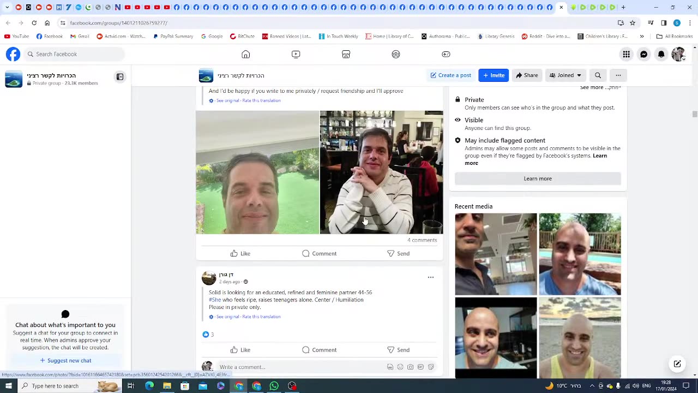Open the Groups tab icon
The height and width of the screenshot is (393, 698).
(x=396, y=54)
